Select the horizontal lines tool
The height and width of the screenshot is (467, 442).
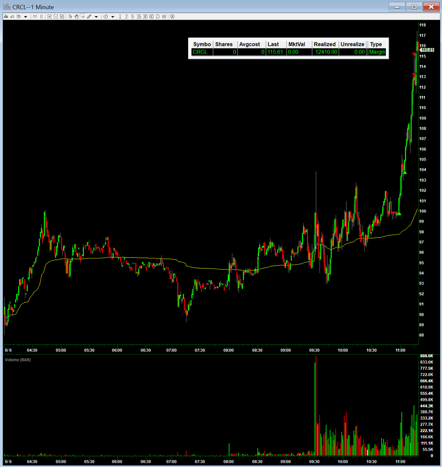coord(35,17)
